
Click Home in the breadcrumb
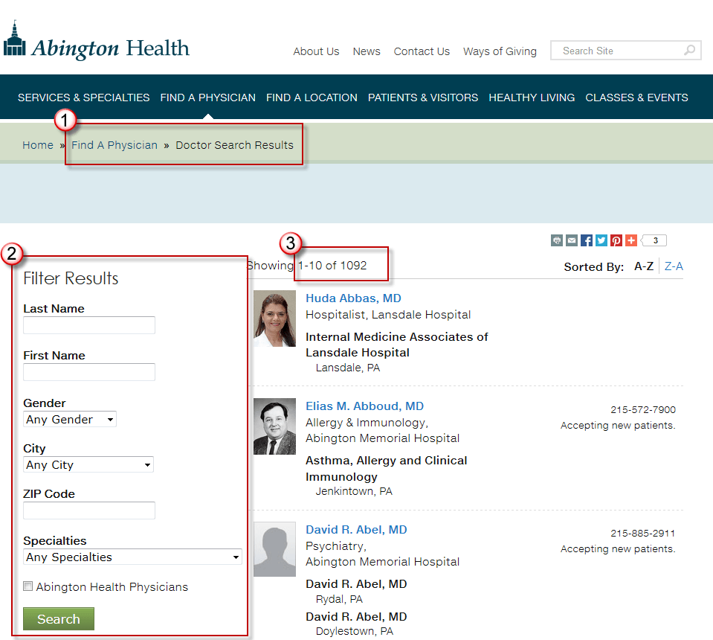pyautogui.click(x=38, y=145)
